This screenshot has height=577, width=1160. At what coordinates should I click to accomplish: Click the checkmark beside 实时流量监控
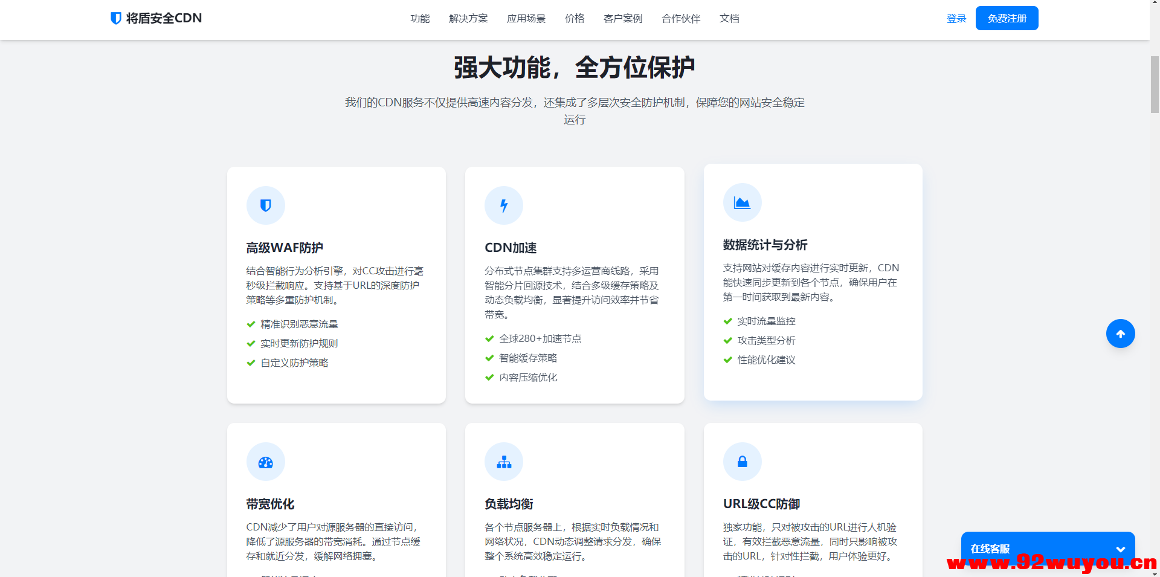pos(727,321)
